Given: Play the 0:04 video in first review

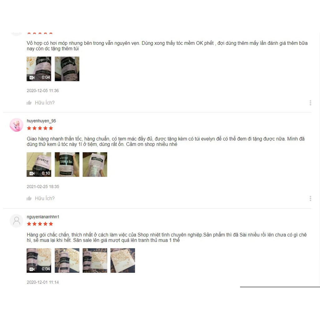Looking at the screenshot, I should click(39, 69).
